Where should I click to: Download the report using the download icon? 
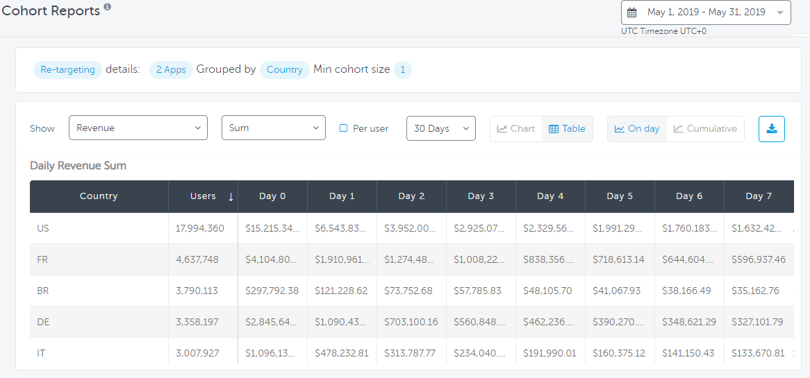coord(771,129)
